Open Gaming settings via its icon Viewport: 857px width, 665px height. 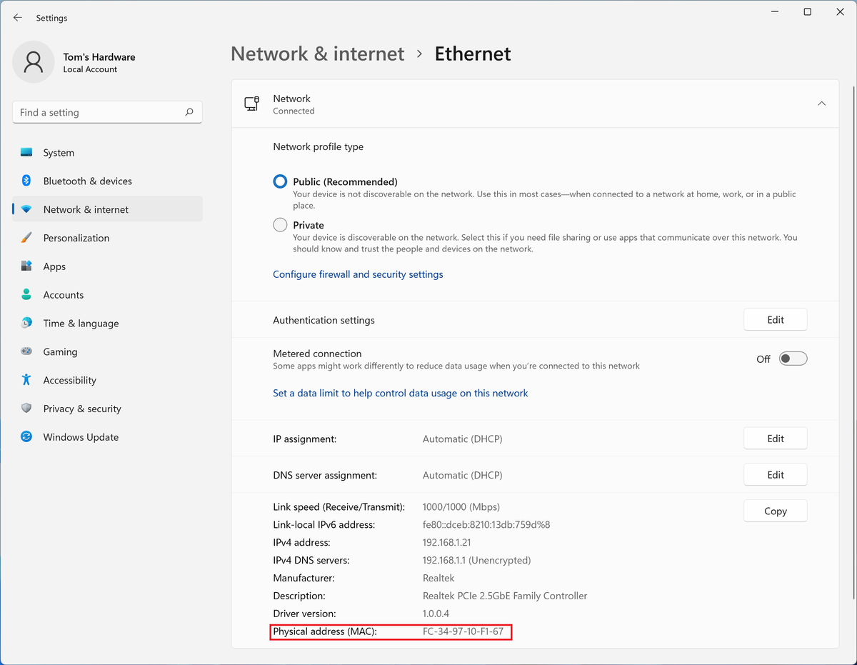tap(26, 351)
